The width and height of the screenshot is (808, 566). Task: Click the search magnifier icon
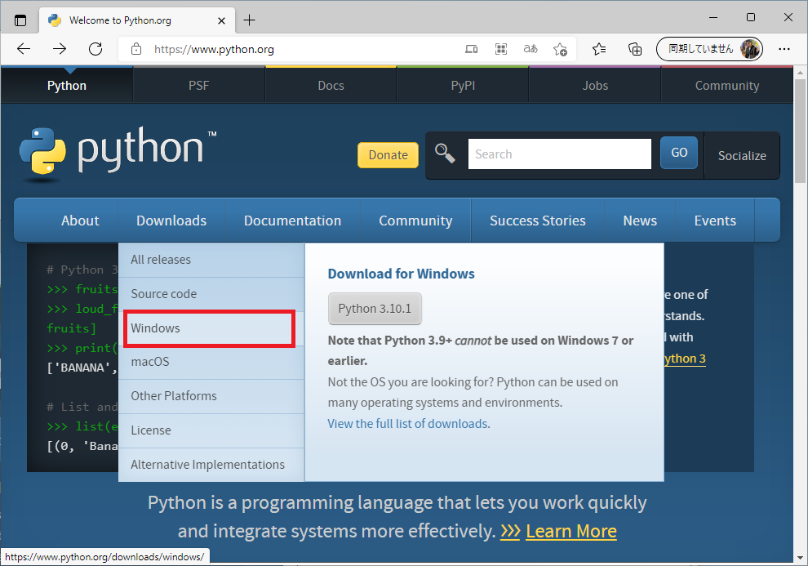pyautogui.click(x=446, y=152)
